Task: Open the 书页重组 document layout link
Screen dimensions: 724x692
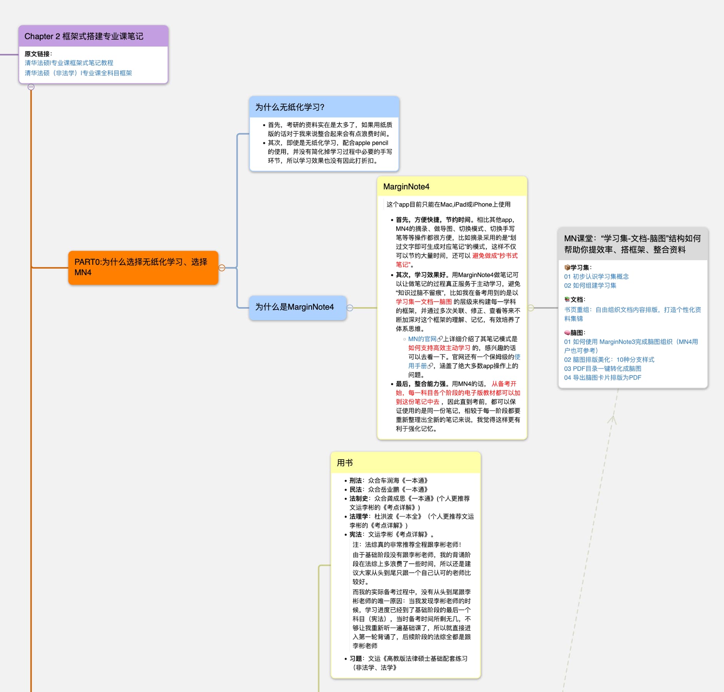Action: [632, 314]
